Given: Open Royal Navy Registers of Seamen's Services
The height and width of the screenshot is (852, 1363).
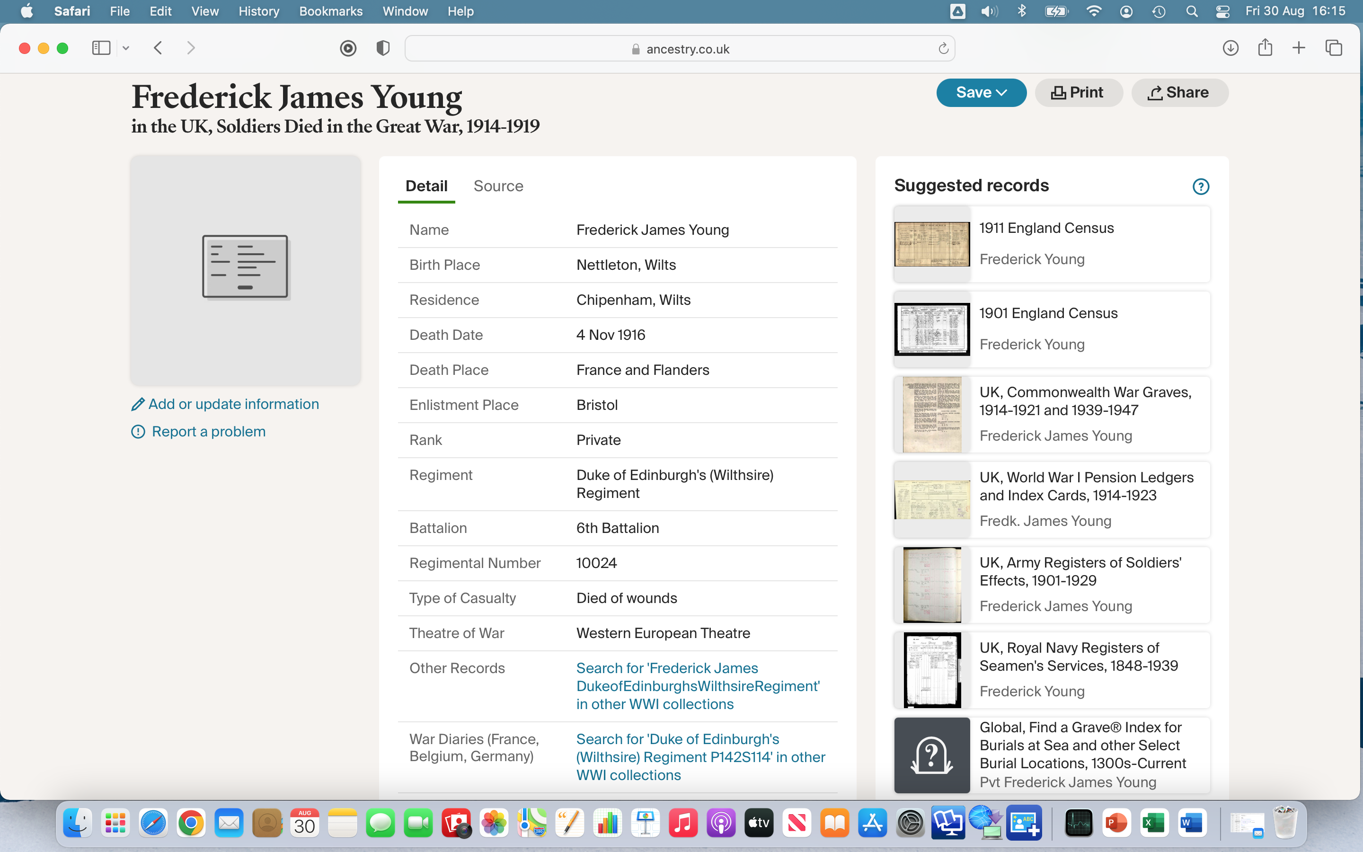Looking at the screenshot, I should 1052,670.
